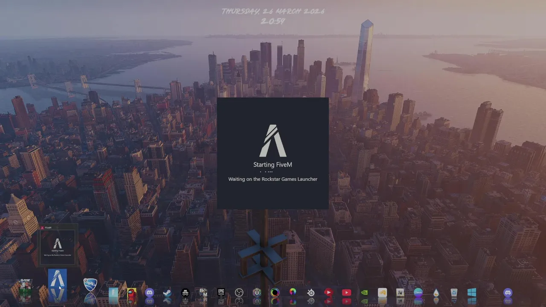Click the 'Starting FiveM' text

click(x=273, y=165)
